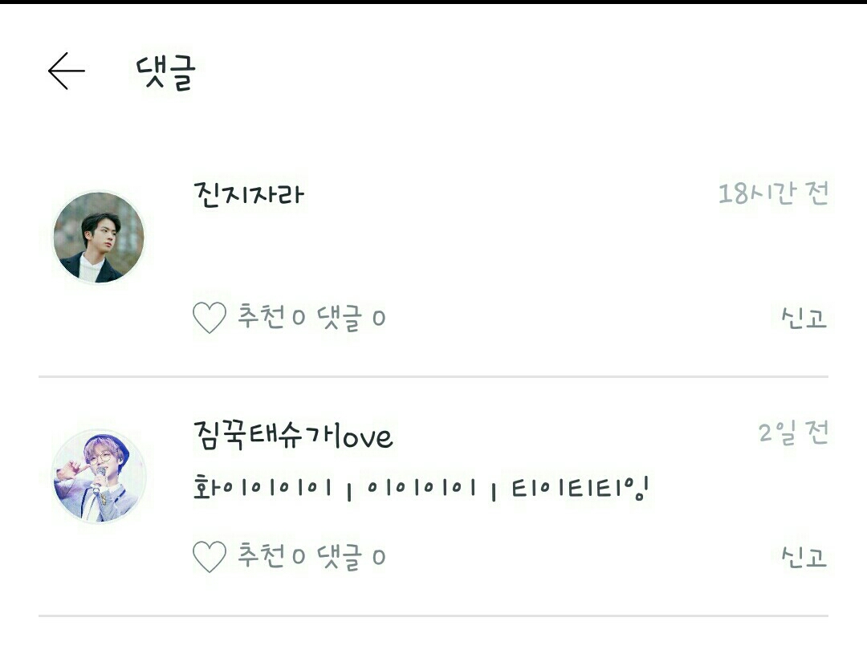Click the recommend count 0 on 짐꾹태슈가love's comment
This screenshot has height=650, width=867.
299,557
